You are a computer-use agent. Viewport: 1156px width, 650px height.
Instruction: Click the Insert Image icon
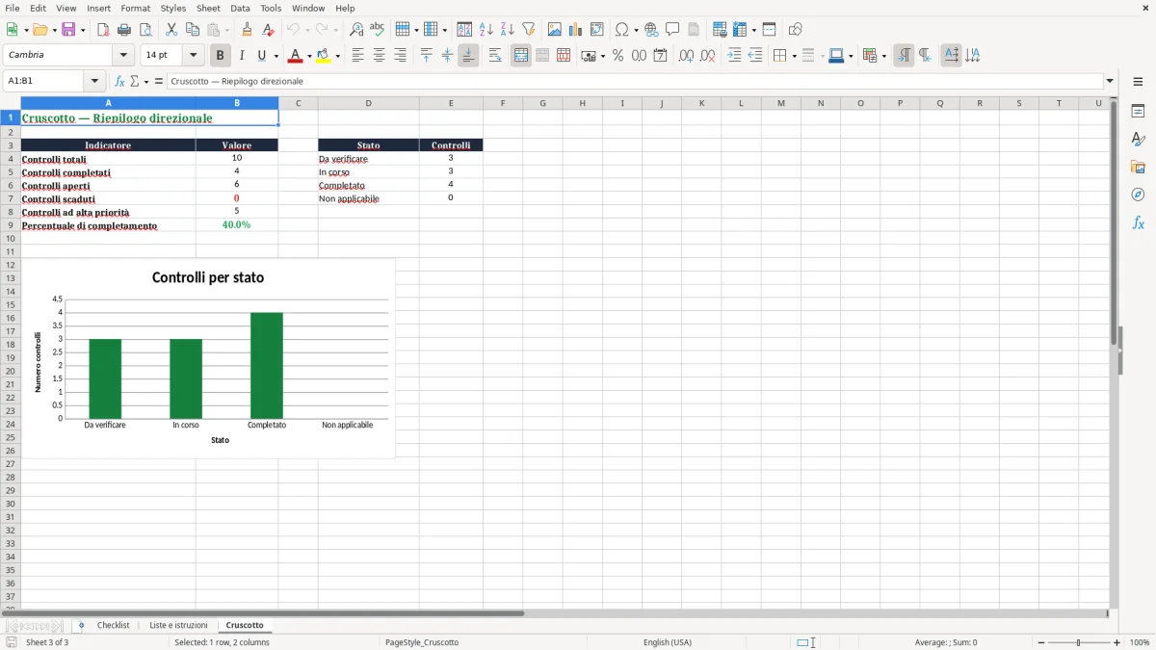(555, 30)
